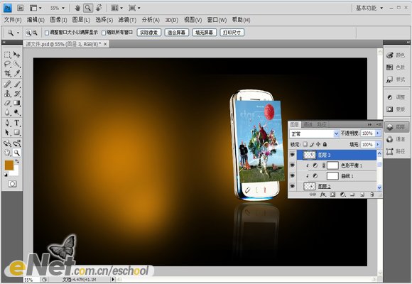Select the Path Selection tool
The width and height of the screenshot is (412, 284).
tap(7, 132)
